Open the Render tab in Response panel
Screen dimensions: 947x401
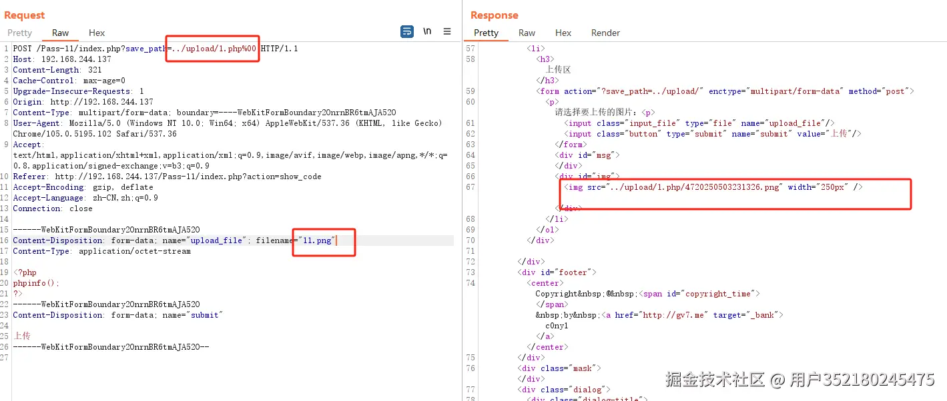(x=605, y=33)
